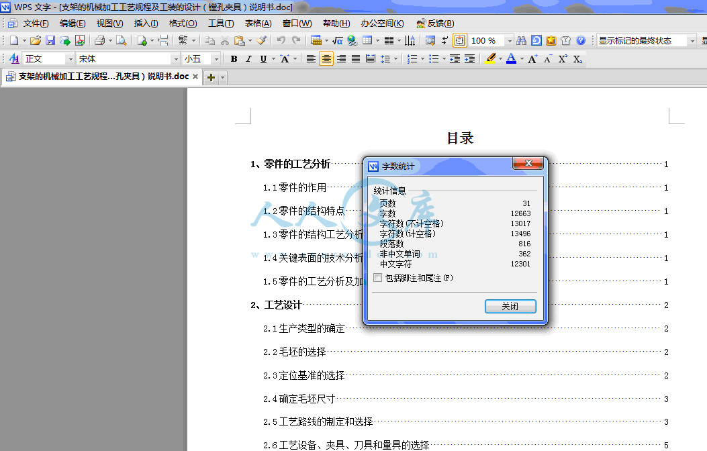Open the font size dropdown showing 小五
The width and height of the screenshot is (707, 451).
[x=216, y=59]
